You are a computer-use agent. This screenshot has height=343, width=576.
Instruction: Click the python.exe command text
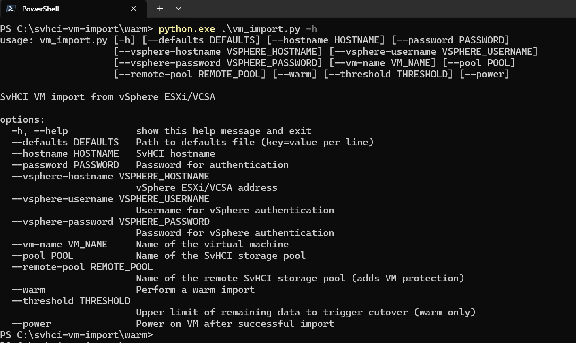click(187, 29)
